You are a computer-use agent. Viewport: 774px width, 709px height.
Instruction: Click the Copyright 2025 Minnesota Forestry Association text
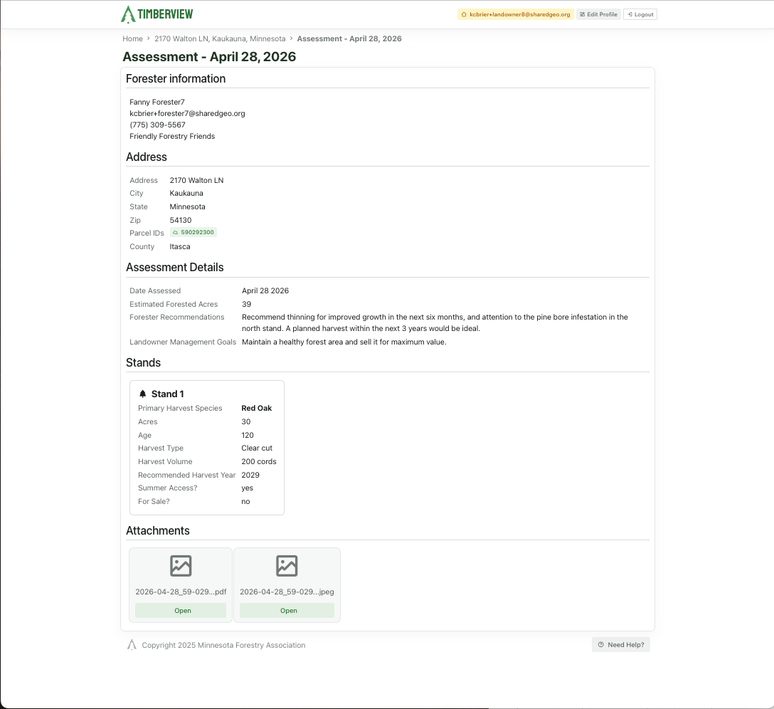[x=223, y=645]
